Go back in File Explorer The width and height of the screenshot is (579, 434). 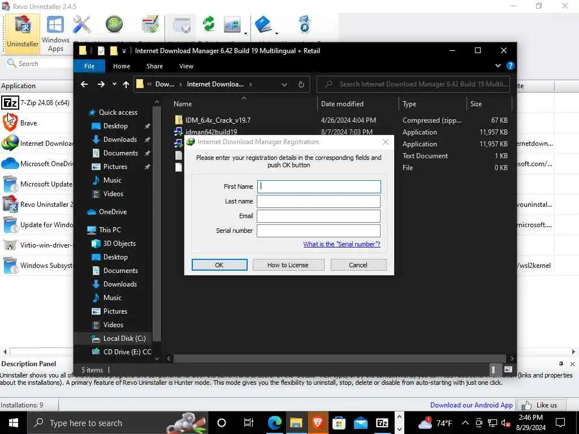click(84, 84)
